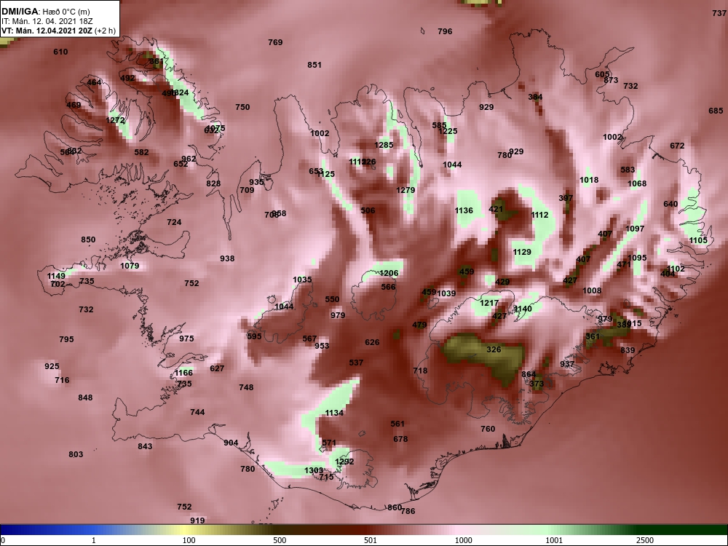This screenshot has height=546, width=728.
Task: Select the map value 1068
Action: pyautogui.click(x=637, y=184)
